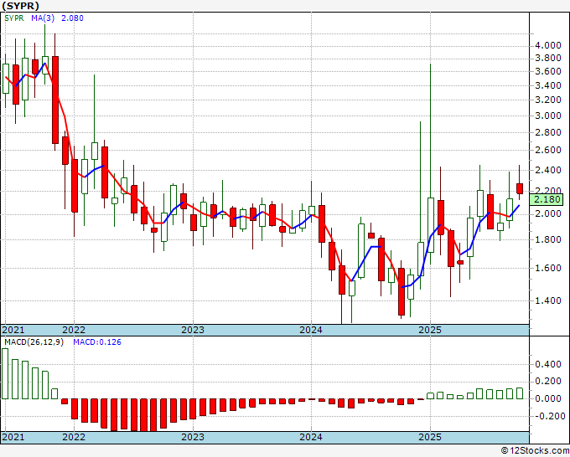Click 2024 on the MACD timeline

pyautogui.click(x=311, y=437)
